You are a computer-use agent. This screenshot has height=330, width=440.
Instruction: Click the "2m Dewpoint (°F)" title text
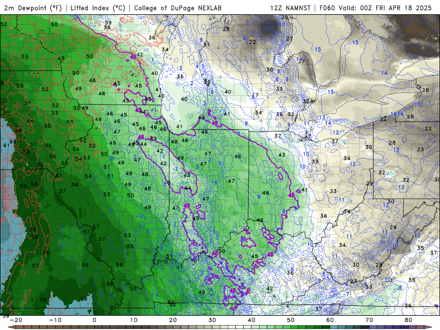(x=32, y=8)
